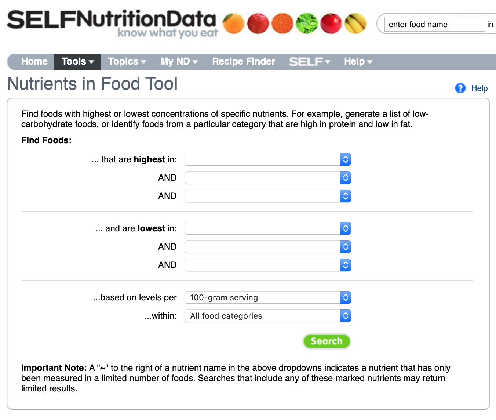The height and width of the screenshot is (420, 496).
Task: Open the My ND menu
Action: click(179, 61)
